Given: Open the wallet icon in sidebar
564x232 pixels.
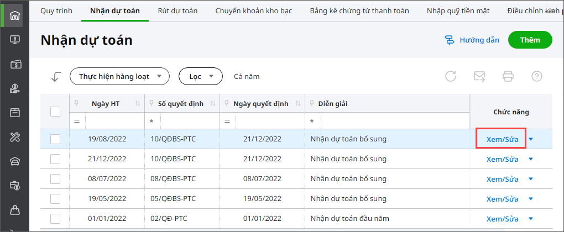Looking at the screenshot, I should [x=14, y=64].
